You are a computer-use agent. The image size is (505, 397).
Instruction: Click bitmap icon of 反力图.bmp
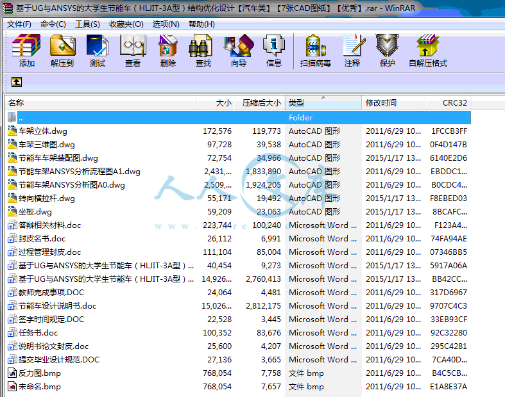pos(12,373)
